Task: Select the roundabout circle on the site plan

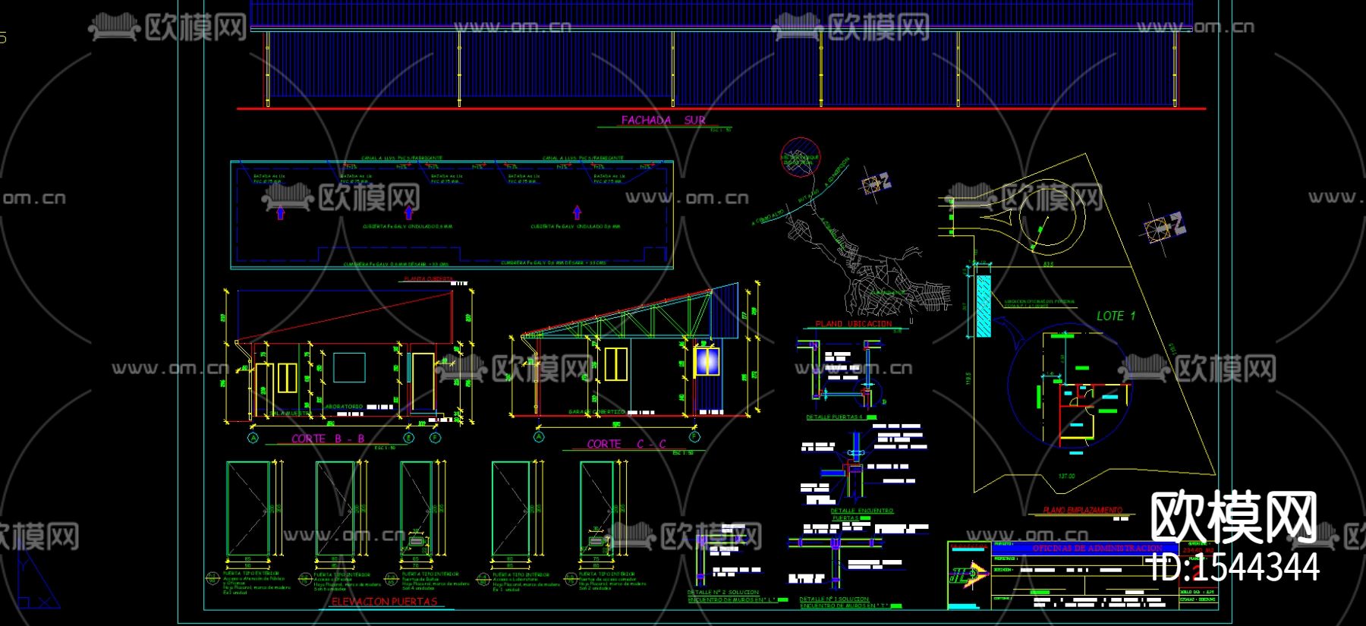Action: click(1048, 218)
